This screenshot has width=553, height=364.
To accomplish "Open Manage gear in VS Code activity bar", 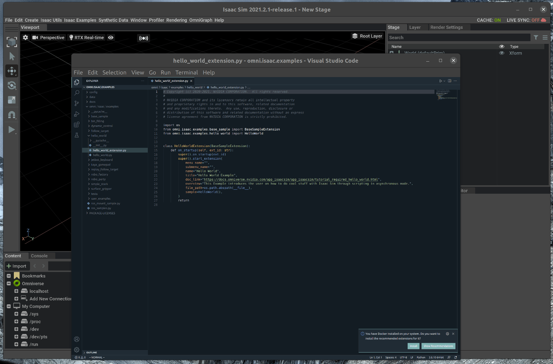I will (x=77, y=350).
